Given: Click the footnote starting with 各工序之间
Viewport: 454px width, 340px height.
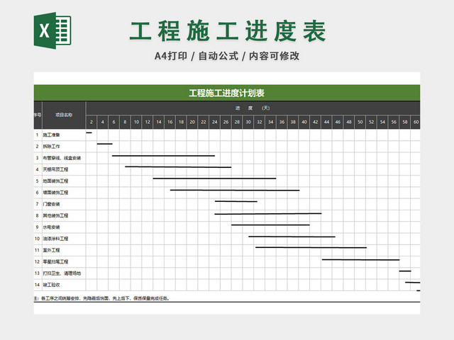Looking at the screenshot, I should (x=102, y=298).
